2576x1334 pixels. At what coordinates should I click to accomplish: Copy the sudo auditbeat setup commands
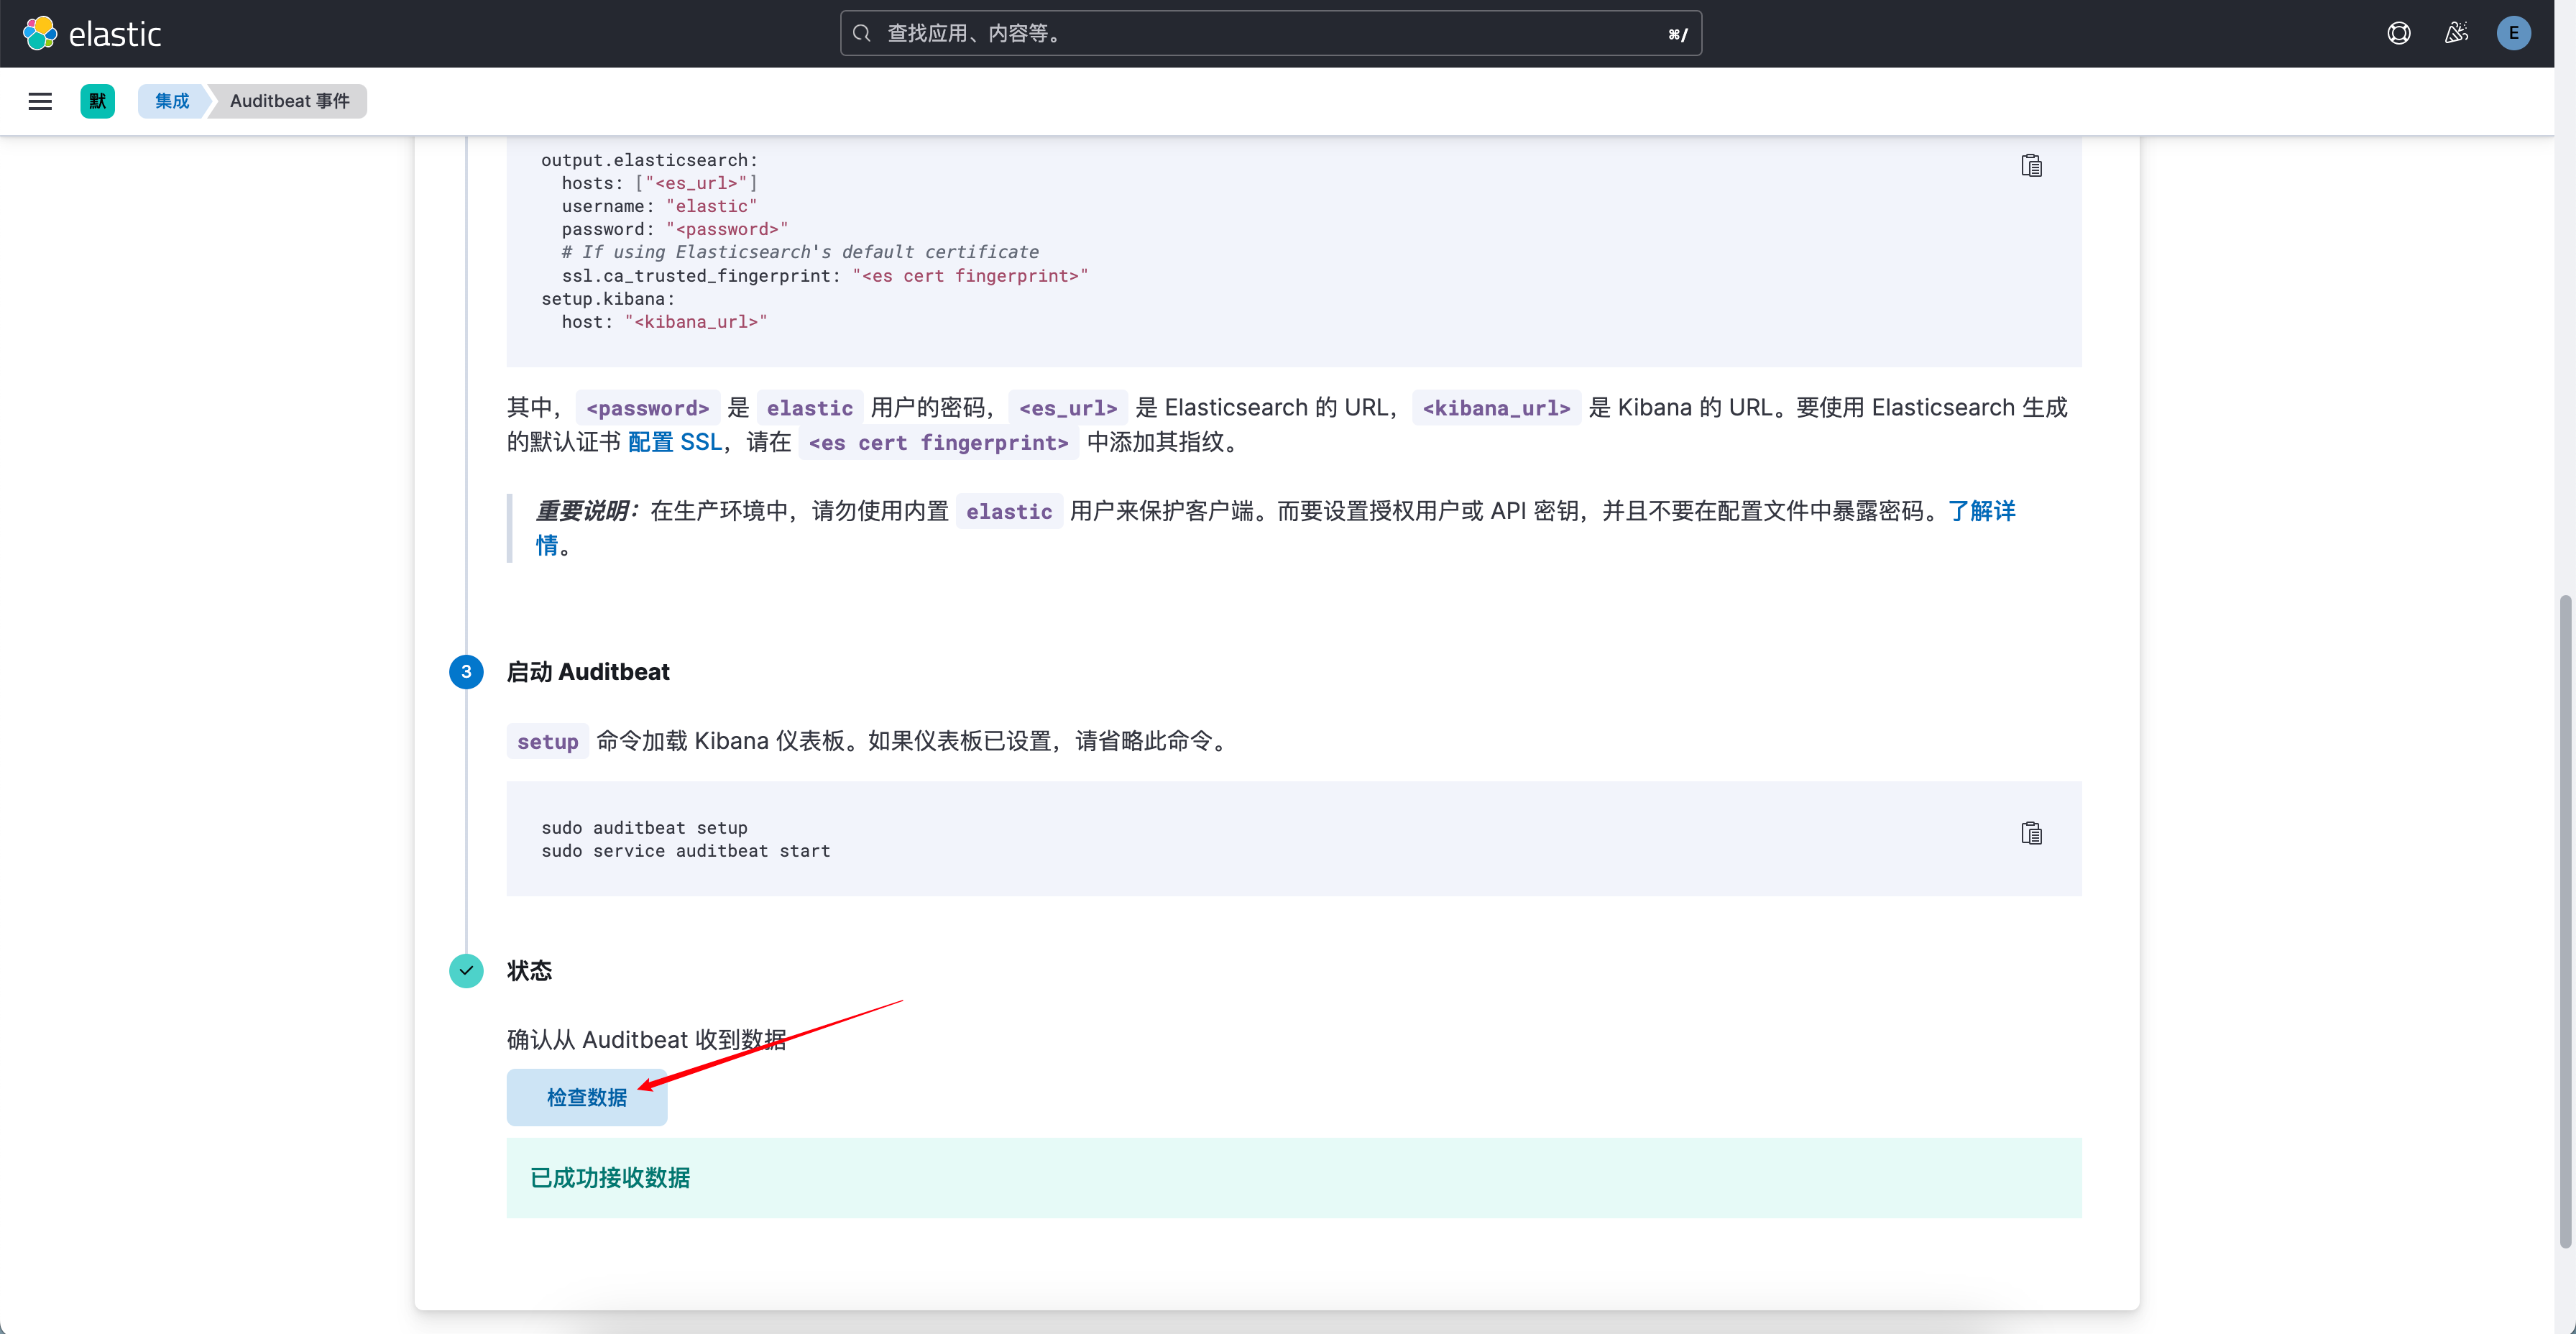point(2031,833)
